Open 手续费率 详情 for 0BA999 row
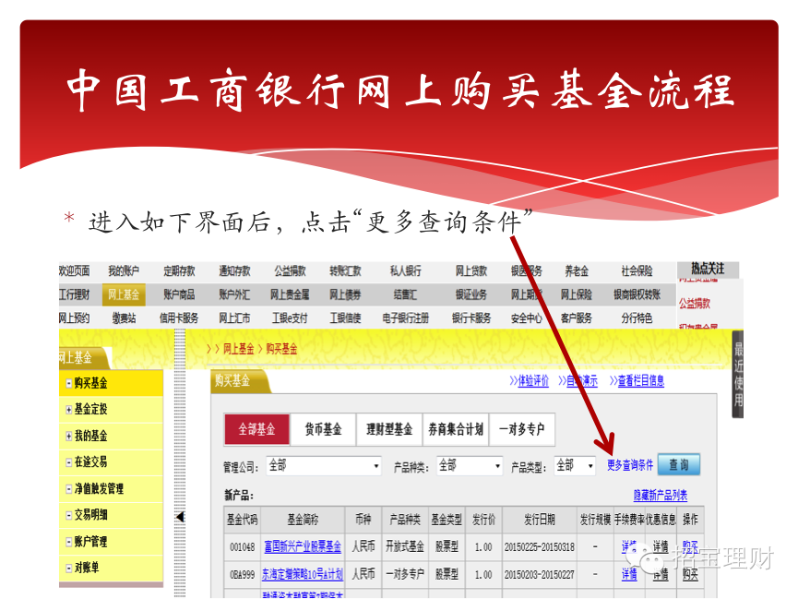The width and height of the screenshot is (798, 599). 629,575
